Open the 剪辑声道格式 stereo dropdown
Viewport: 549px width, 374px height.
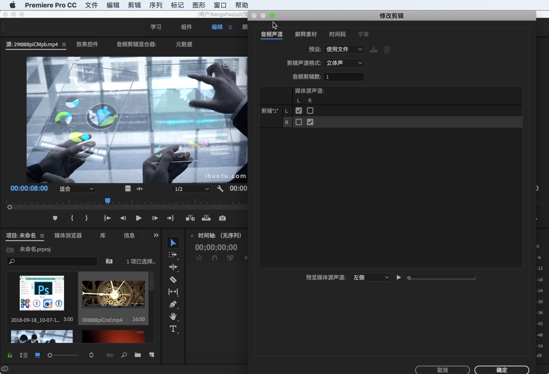click(x=343, y=63)
